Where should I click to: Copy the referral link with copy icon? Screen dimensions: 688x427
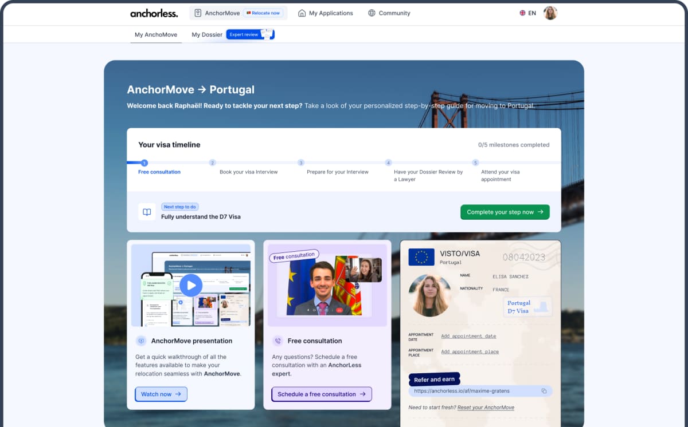pyautogui.click(x=544, y=391)
